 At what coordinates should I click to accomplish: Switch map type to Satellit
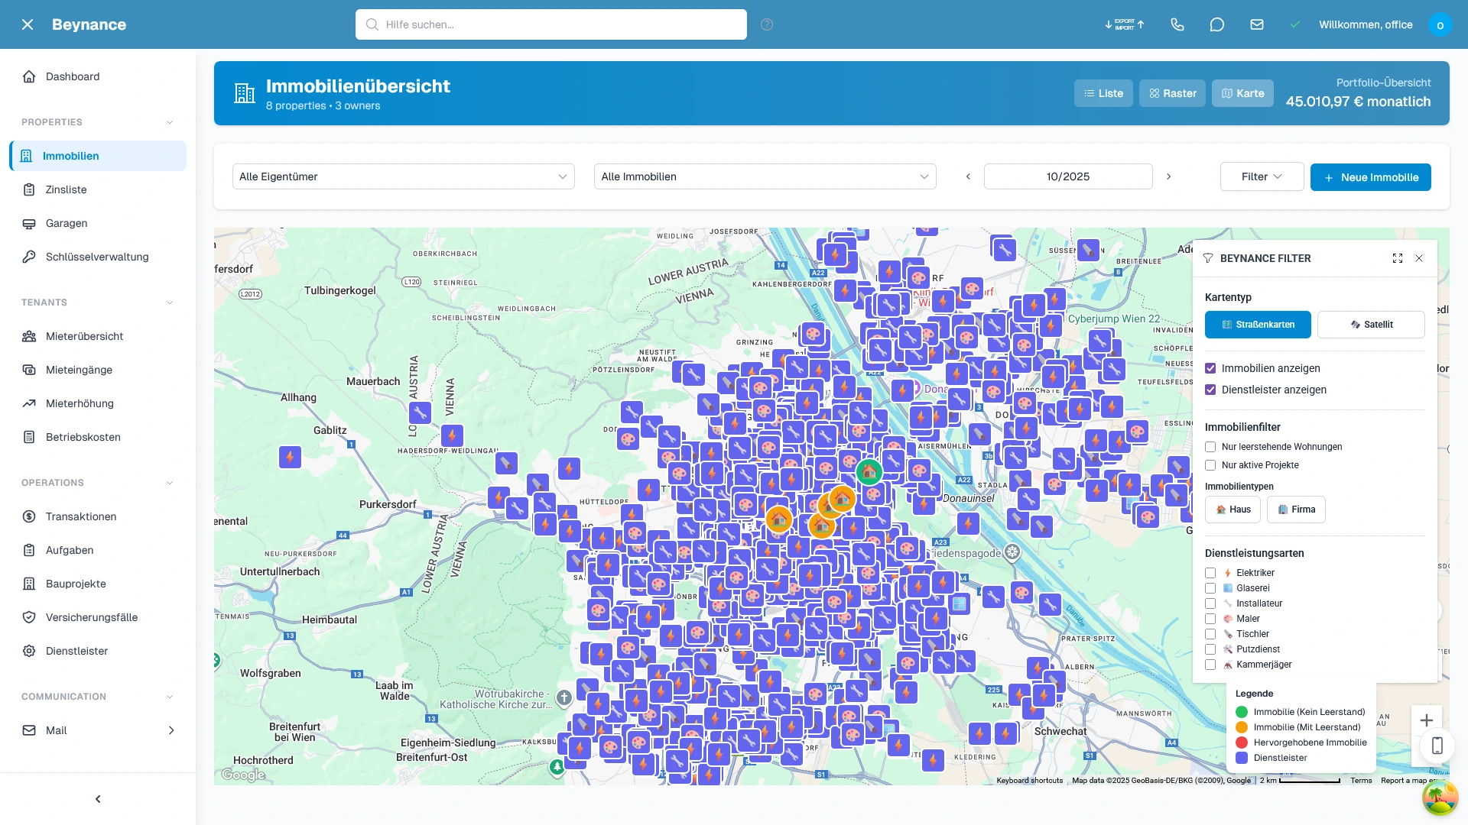1371,325
